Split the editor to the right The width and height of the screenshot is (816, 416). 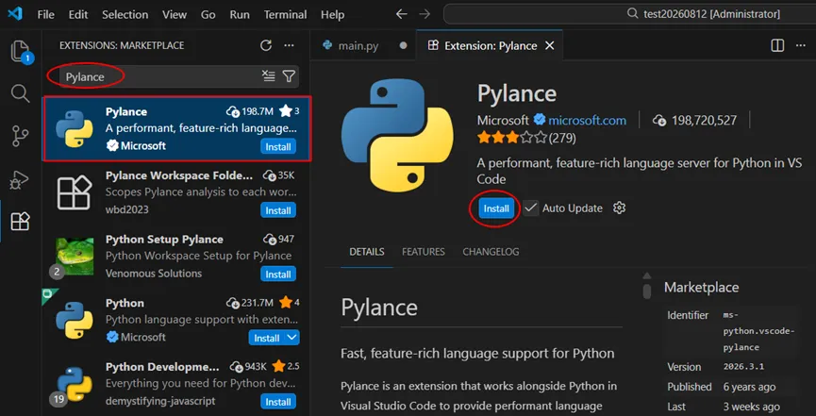pos(777,45)
